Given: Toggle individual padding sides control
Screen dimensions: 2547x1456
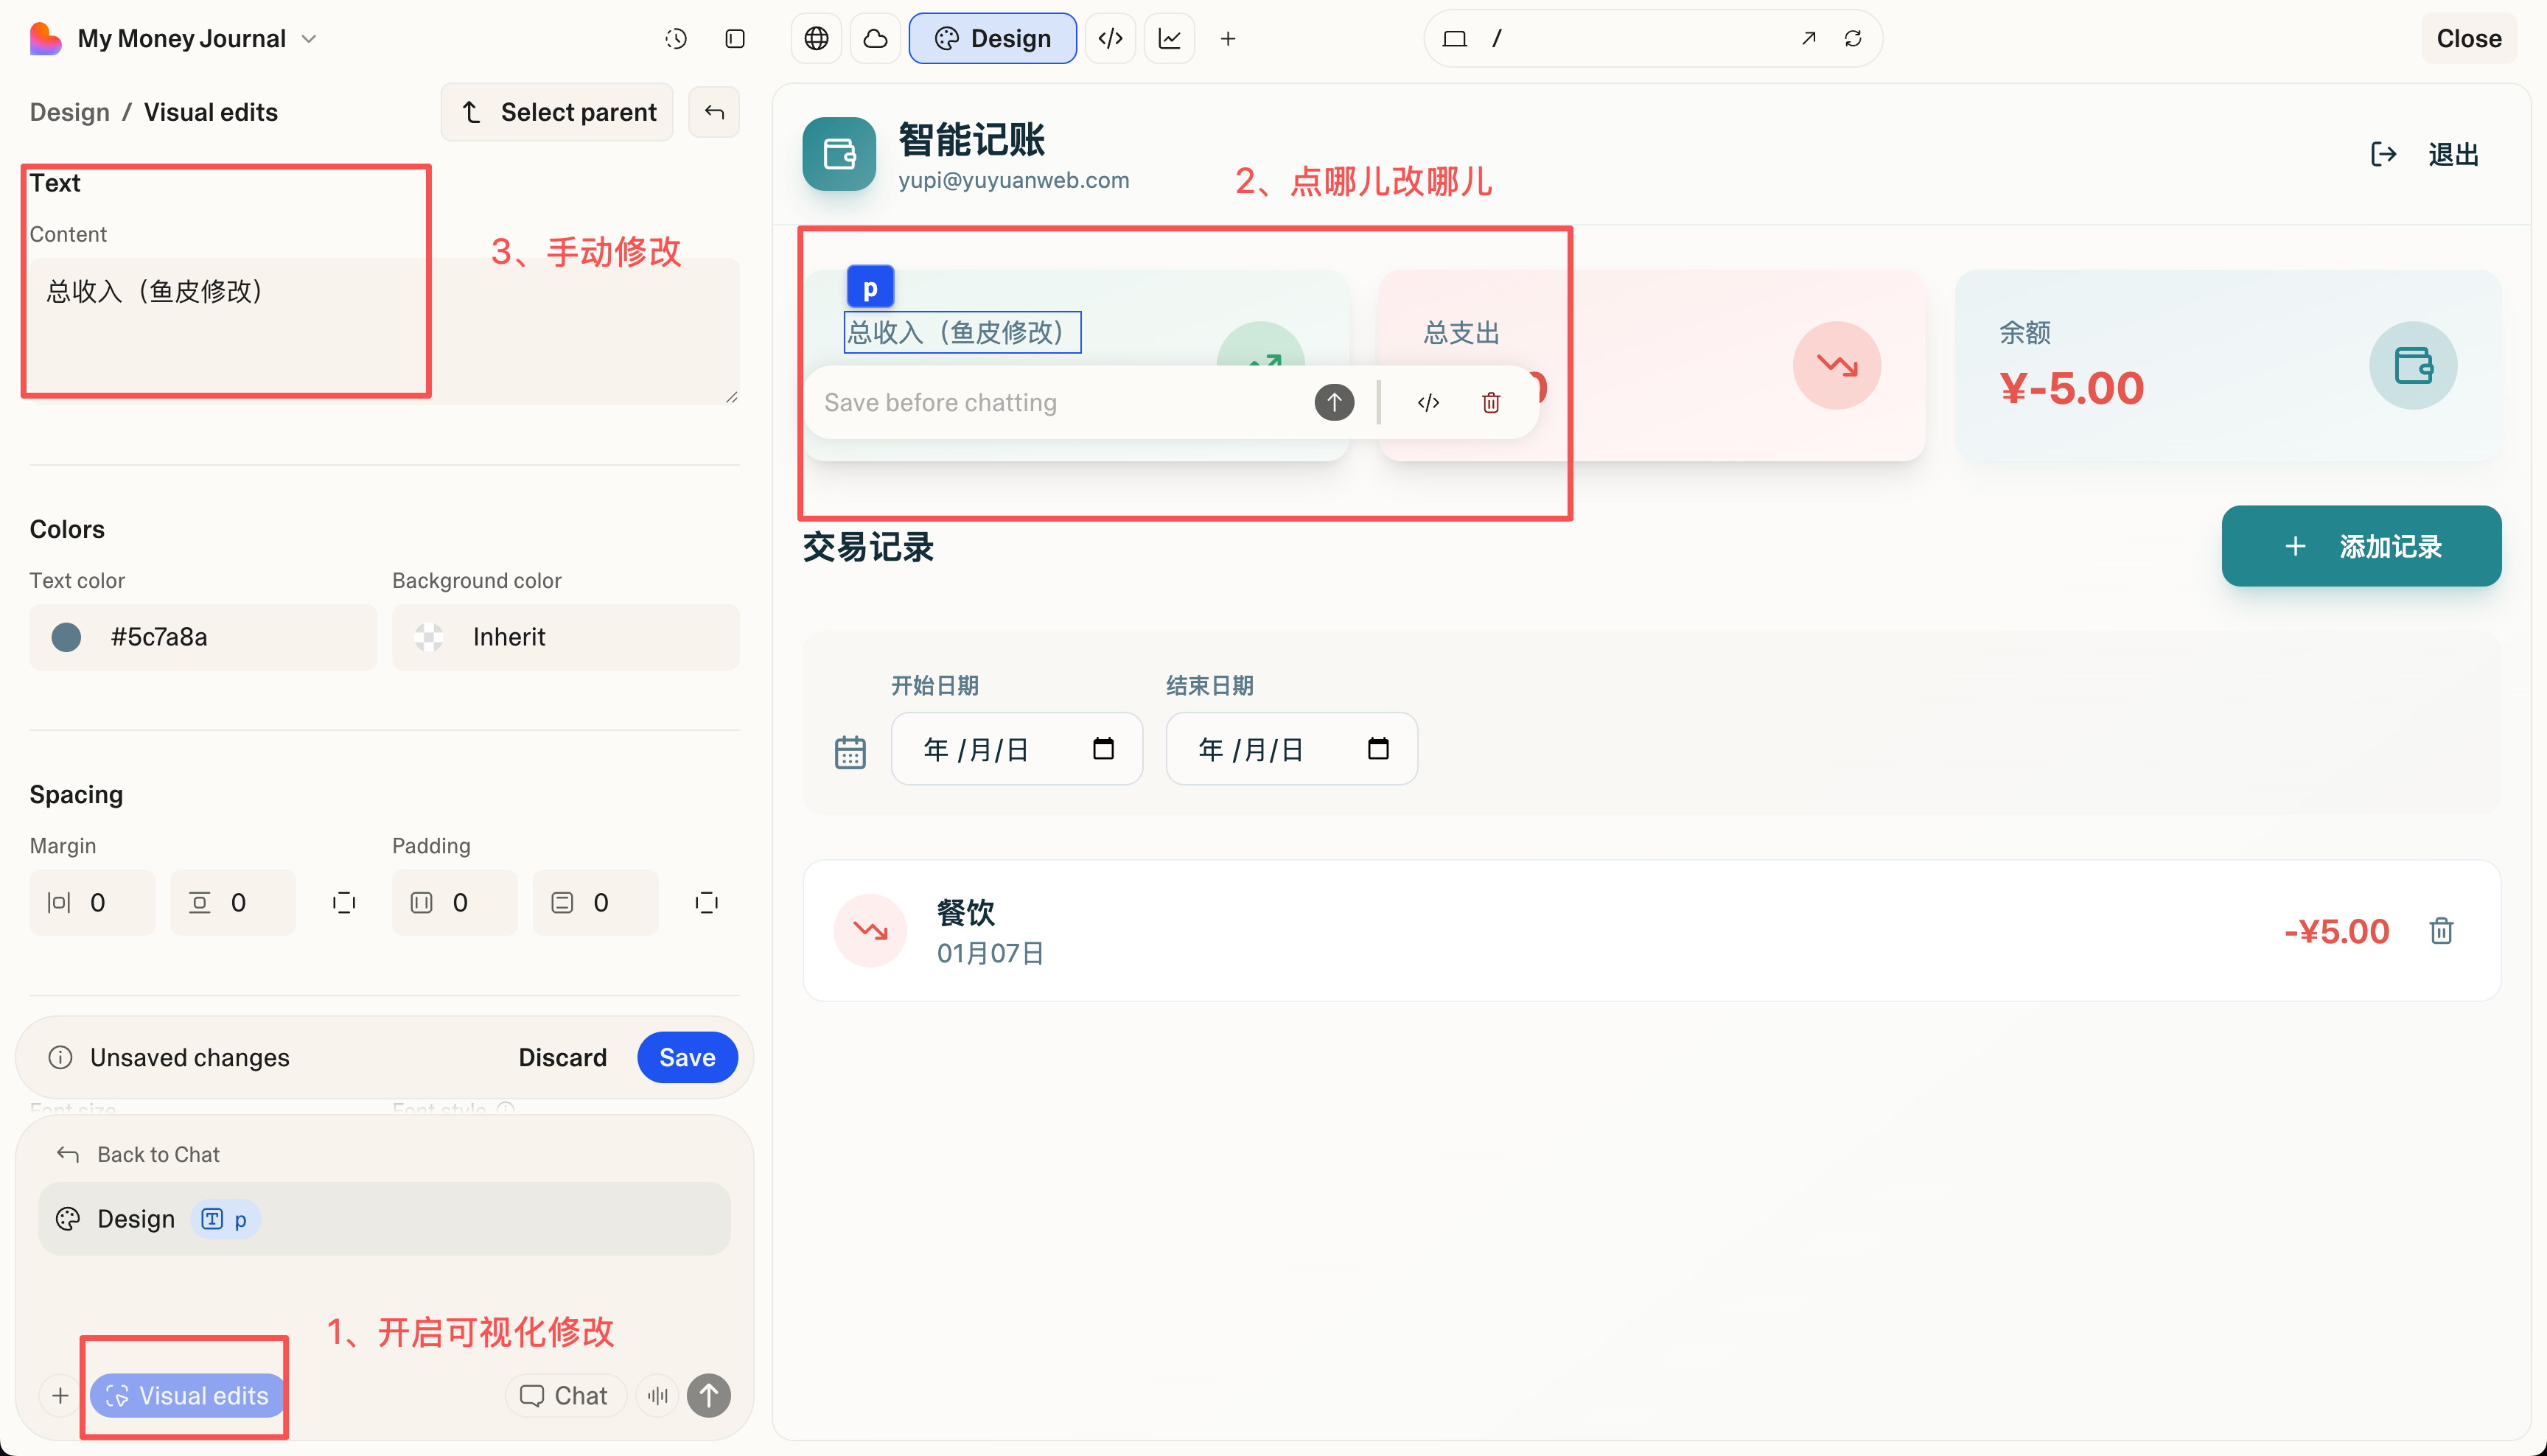Looking at the screenshot, I should pyautogui.click(x=706, y=902).
